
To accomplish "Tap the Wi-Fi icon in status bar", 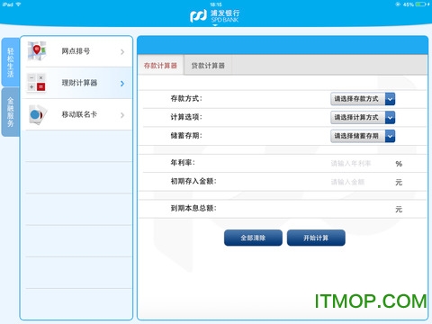I will (19, 4).
